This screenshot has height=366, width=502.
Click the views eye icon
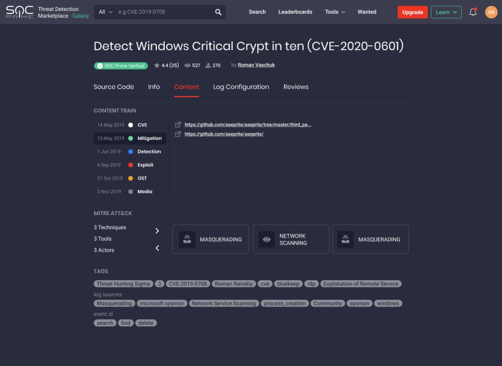187,65
